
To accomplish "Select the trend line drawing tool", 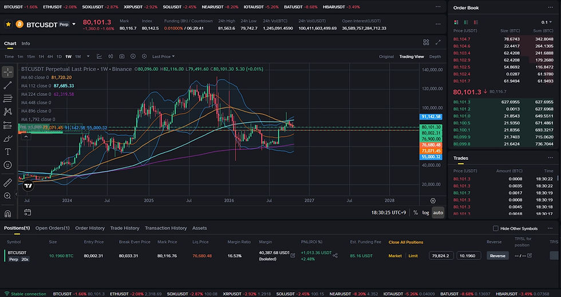I will tap(7, 85).
